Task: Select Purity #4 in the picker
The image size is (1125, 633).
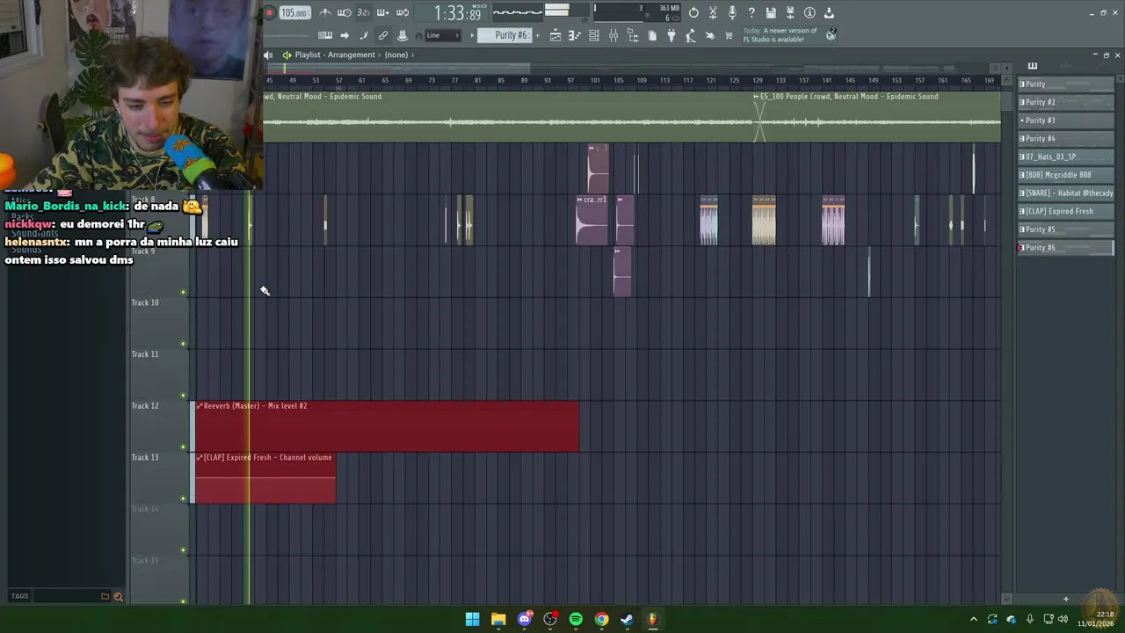Action: (1065, 139)
